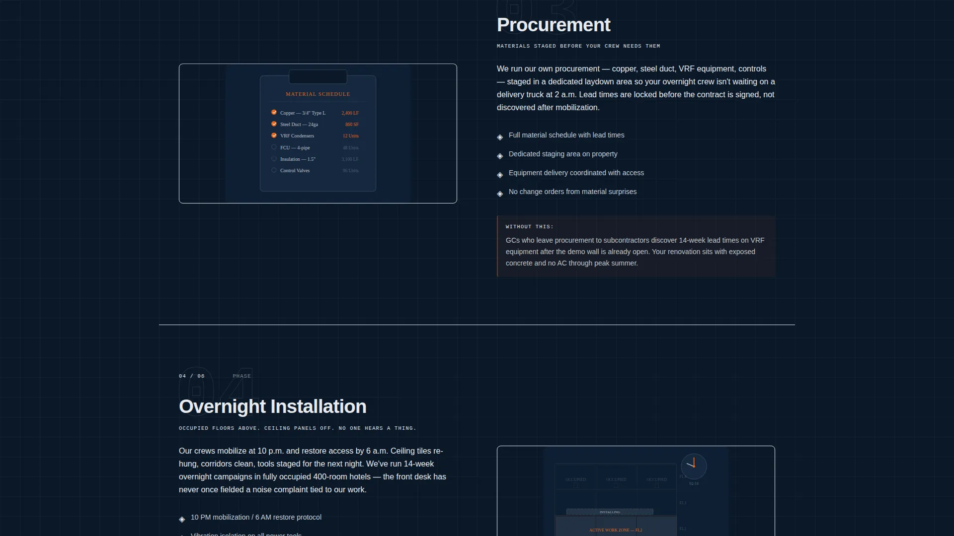954x536 pixels.
Task: Click the INSTALLING bar in the floor diagram
Action: point(610,512)
